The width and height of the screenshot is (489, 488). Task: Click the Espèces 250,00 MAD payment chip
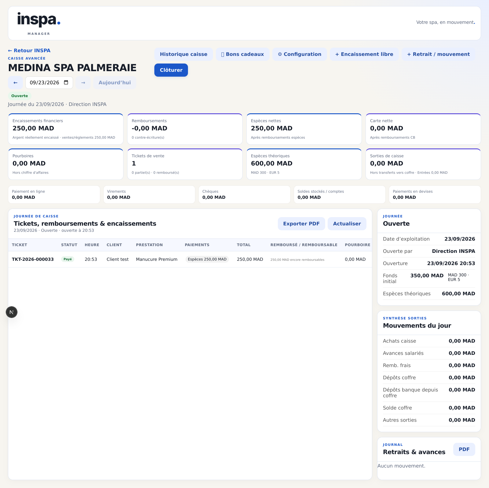pos(207,259)
